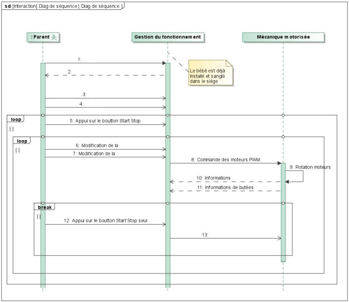Image resolution: width=349 pixels, height=302 pixels.
Task: Select message label '4:'
Action: coord(81,104)
